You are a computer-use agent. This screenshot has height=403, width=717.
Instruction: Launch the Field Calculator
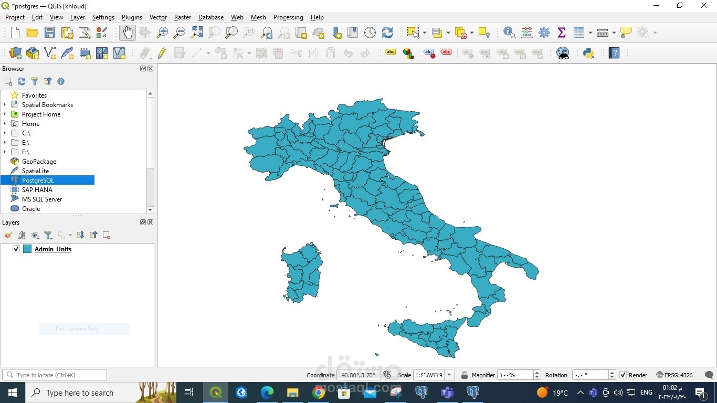coord(527,33)
